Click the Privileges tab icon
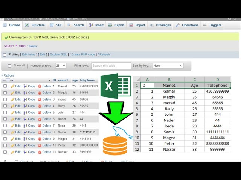The image size is (241, 180). [x=152, y=25]
